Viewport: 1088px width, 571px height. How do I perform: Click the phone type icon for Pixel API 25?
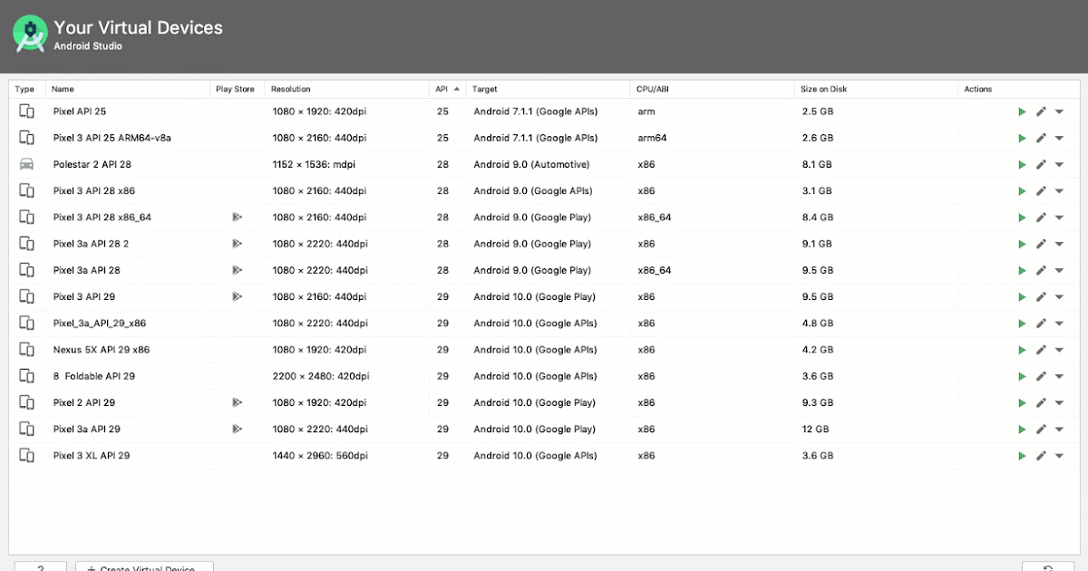pos(26,111)
